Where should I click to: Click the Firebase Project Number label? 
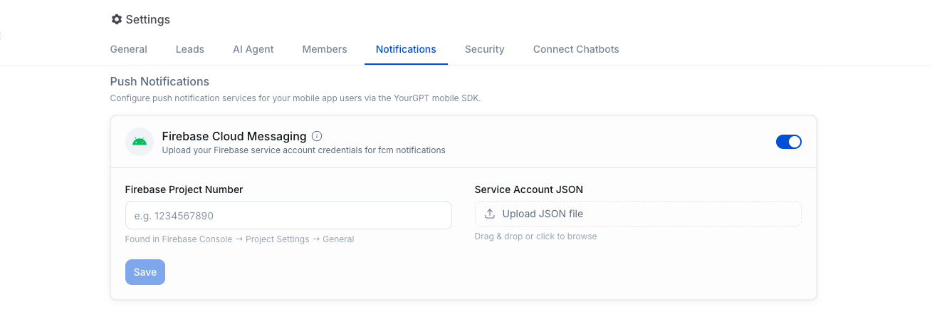(x=184, y=189)
